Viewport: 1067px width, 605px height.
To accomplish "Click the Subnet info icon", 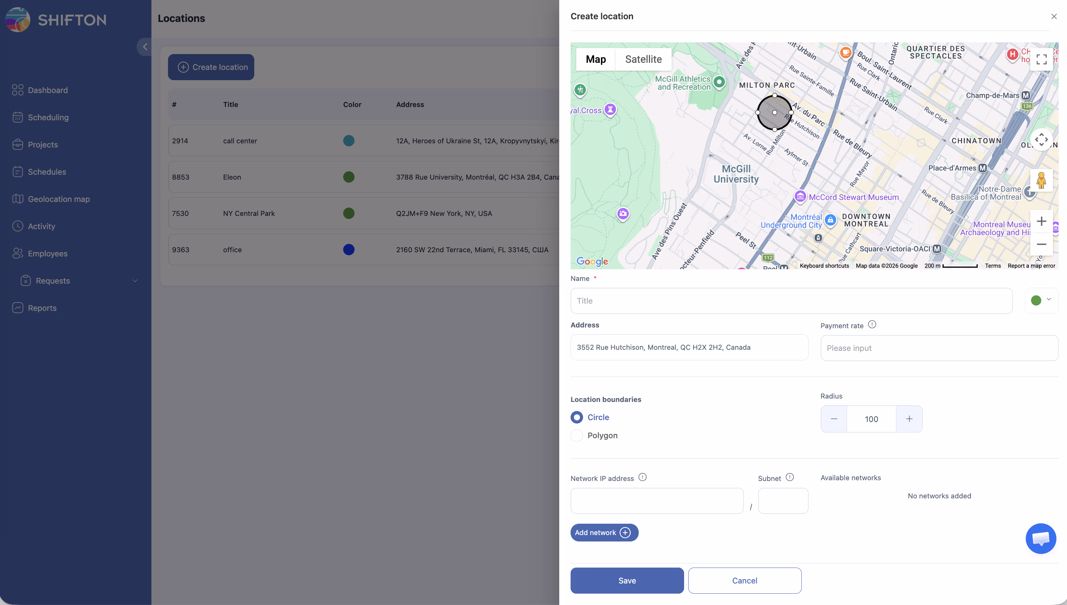I will click(x=790, y=477).
